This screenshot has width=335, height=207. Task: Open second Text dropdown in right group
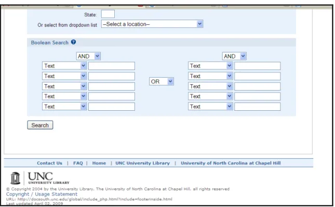click(210, 76)
